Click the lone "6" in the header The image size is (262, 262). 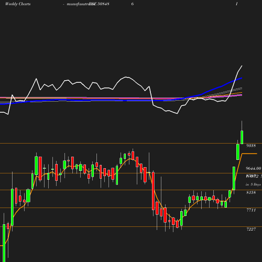pyautogui.click(x=133, y=4)
